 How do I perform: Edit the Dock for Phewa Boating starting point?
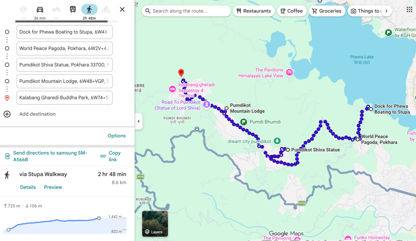click(65, 32)
